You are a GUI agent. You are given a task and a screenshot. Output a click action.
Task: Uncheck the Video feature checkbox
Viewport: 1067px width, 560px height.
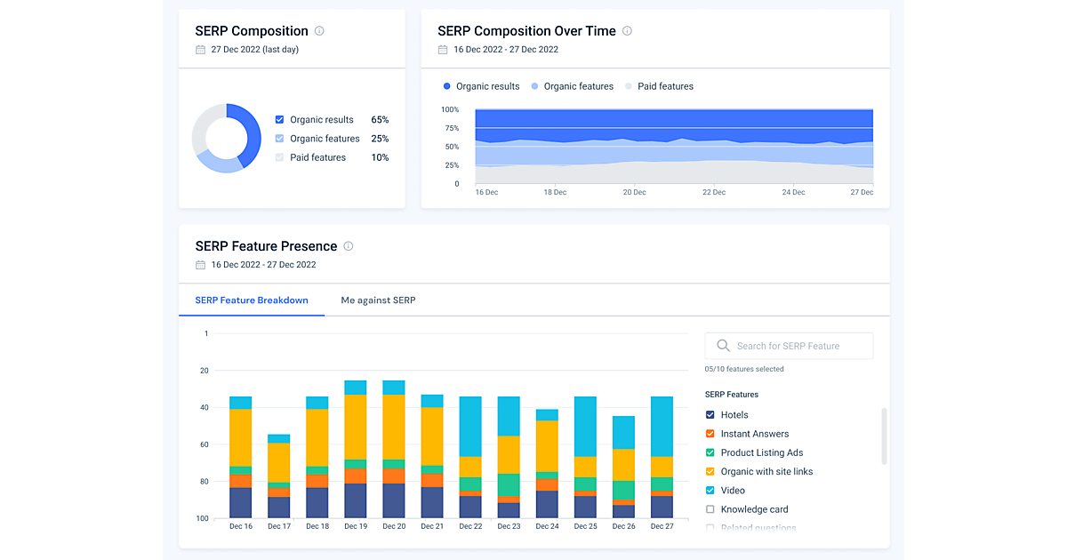point(710,491)
